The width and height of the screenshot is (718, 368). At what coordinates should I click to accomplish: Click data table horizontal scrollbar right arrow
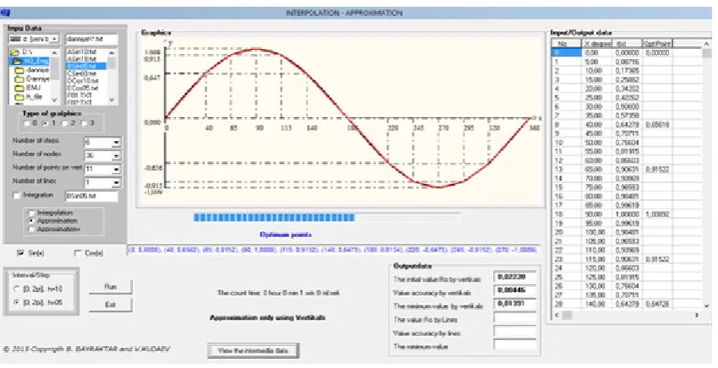(697, 316)
